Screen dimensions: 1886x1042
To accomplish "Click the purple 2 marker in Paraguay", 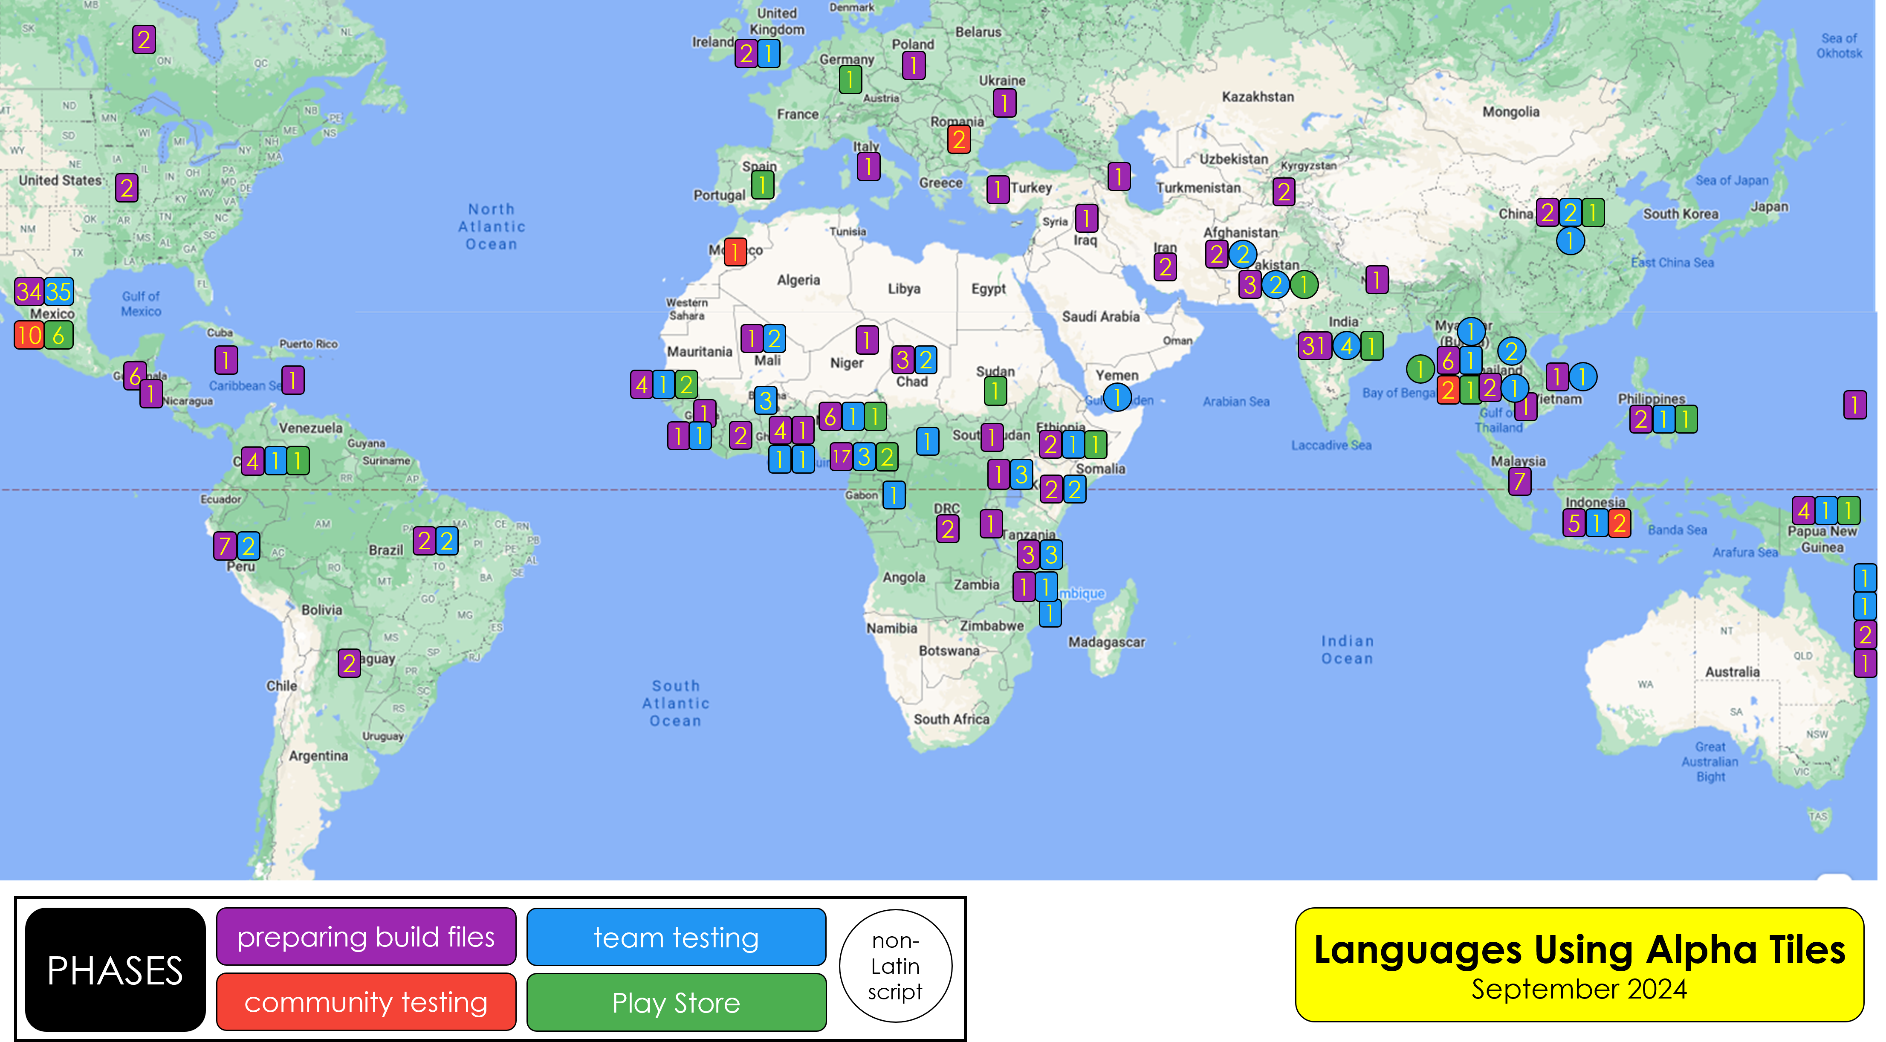I will 349,663.
